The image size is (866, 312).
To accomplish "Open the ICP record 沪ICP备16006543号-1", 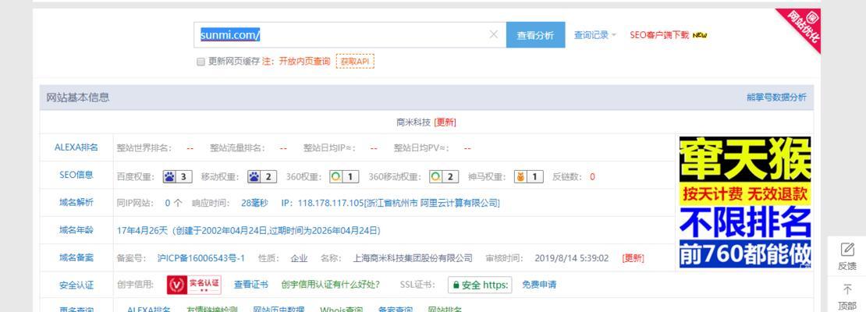I will tap(201, 258).
